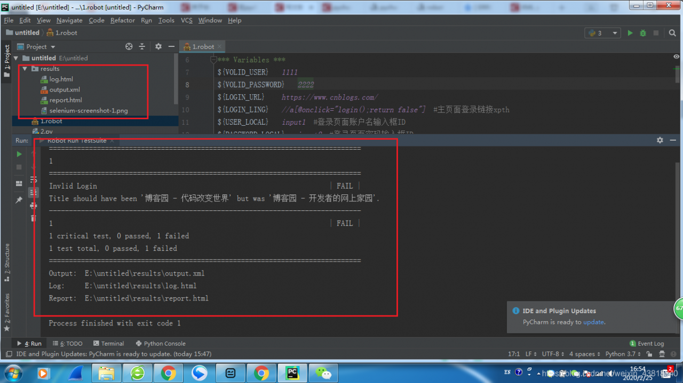Image resolution: width=683 pixels, height=383 pixels.
Task: Open the 6: TODO tool tab
Action: [67, 344]
